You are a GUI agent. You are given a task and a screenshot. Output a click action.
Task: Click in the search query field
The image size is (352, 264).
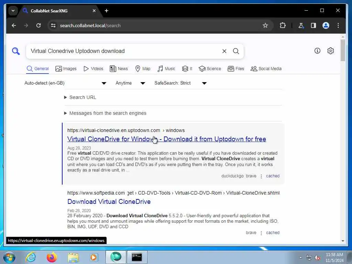click(124, 51)
